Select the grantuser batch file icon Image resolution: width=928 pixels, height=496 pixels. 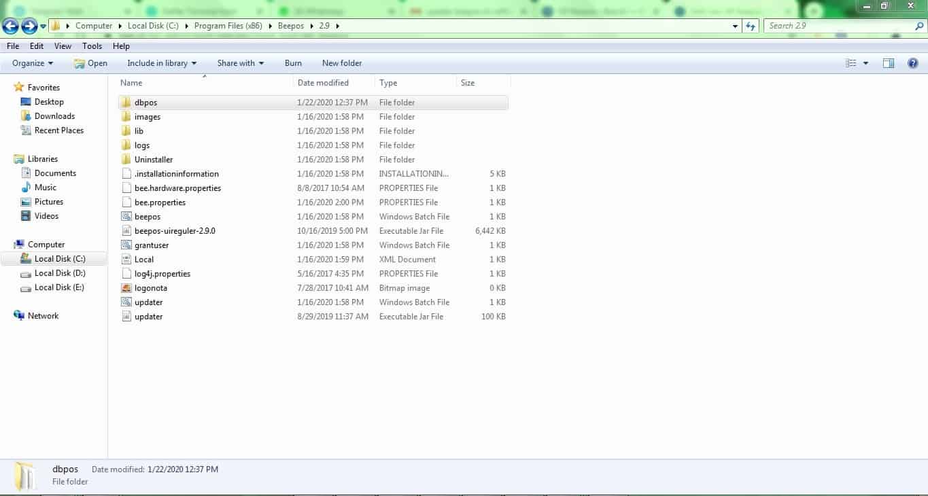click(126, 245)
